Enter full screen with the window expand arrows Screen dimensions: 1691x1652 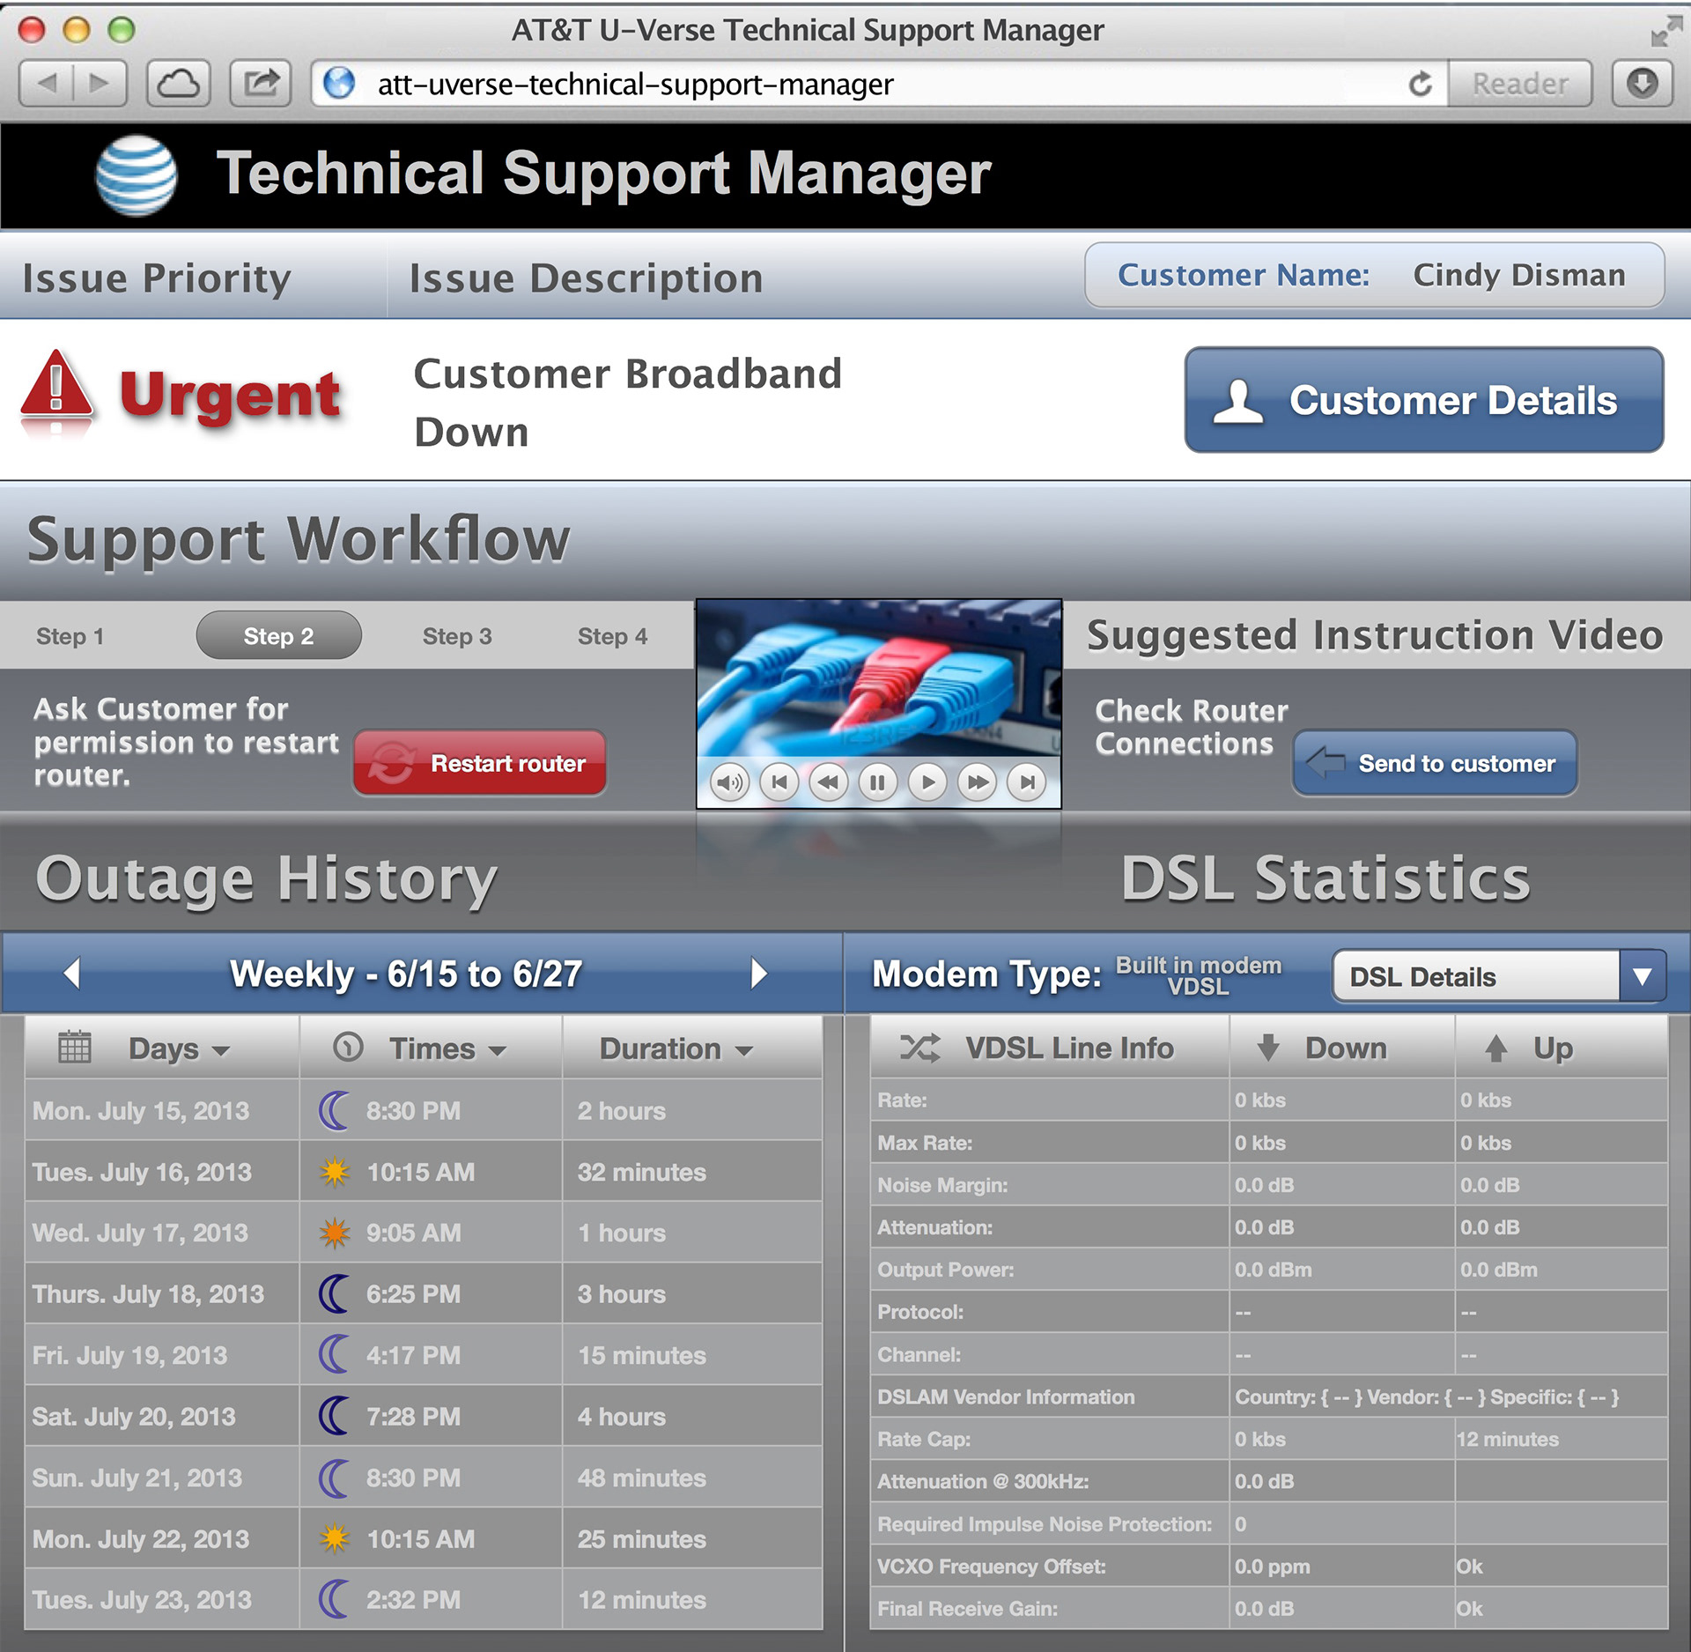point(1665,31)
